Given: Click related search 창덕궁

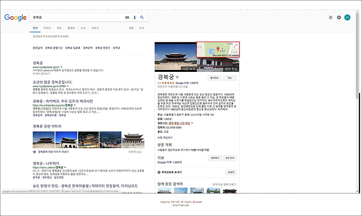Looking at the screenshot, I should pyautogui.click(x=116, y=48).
